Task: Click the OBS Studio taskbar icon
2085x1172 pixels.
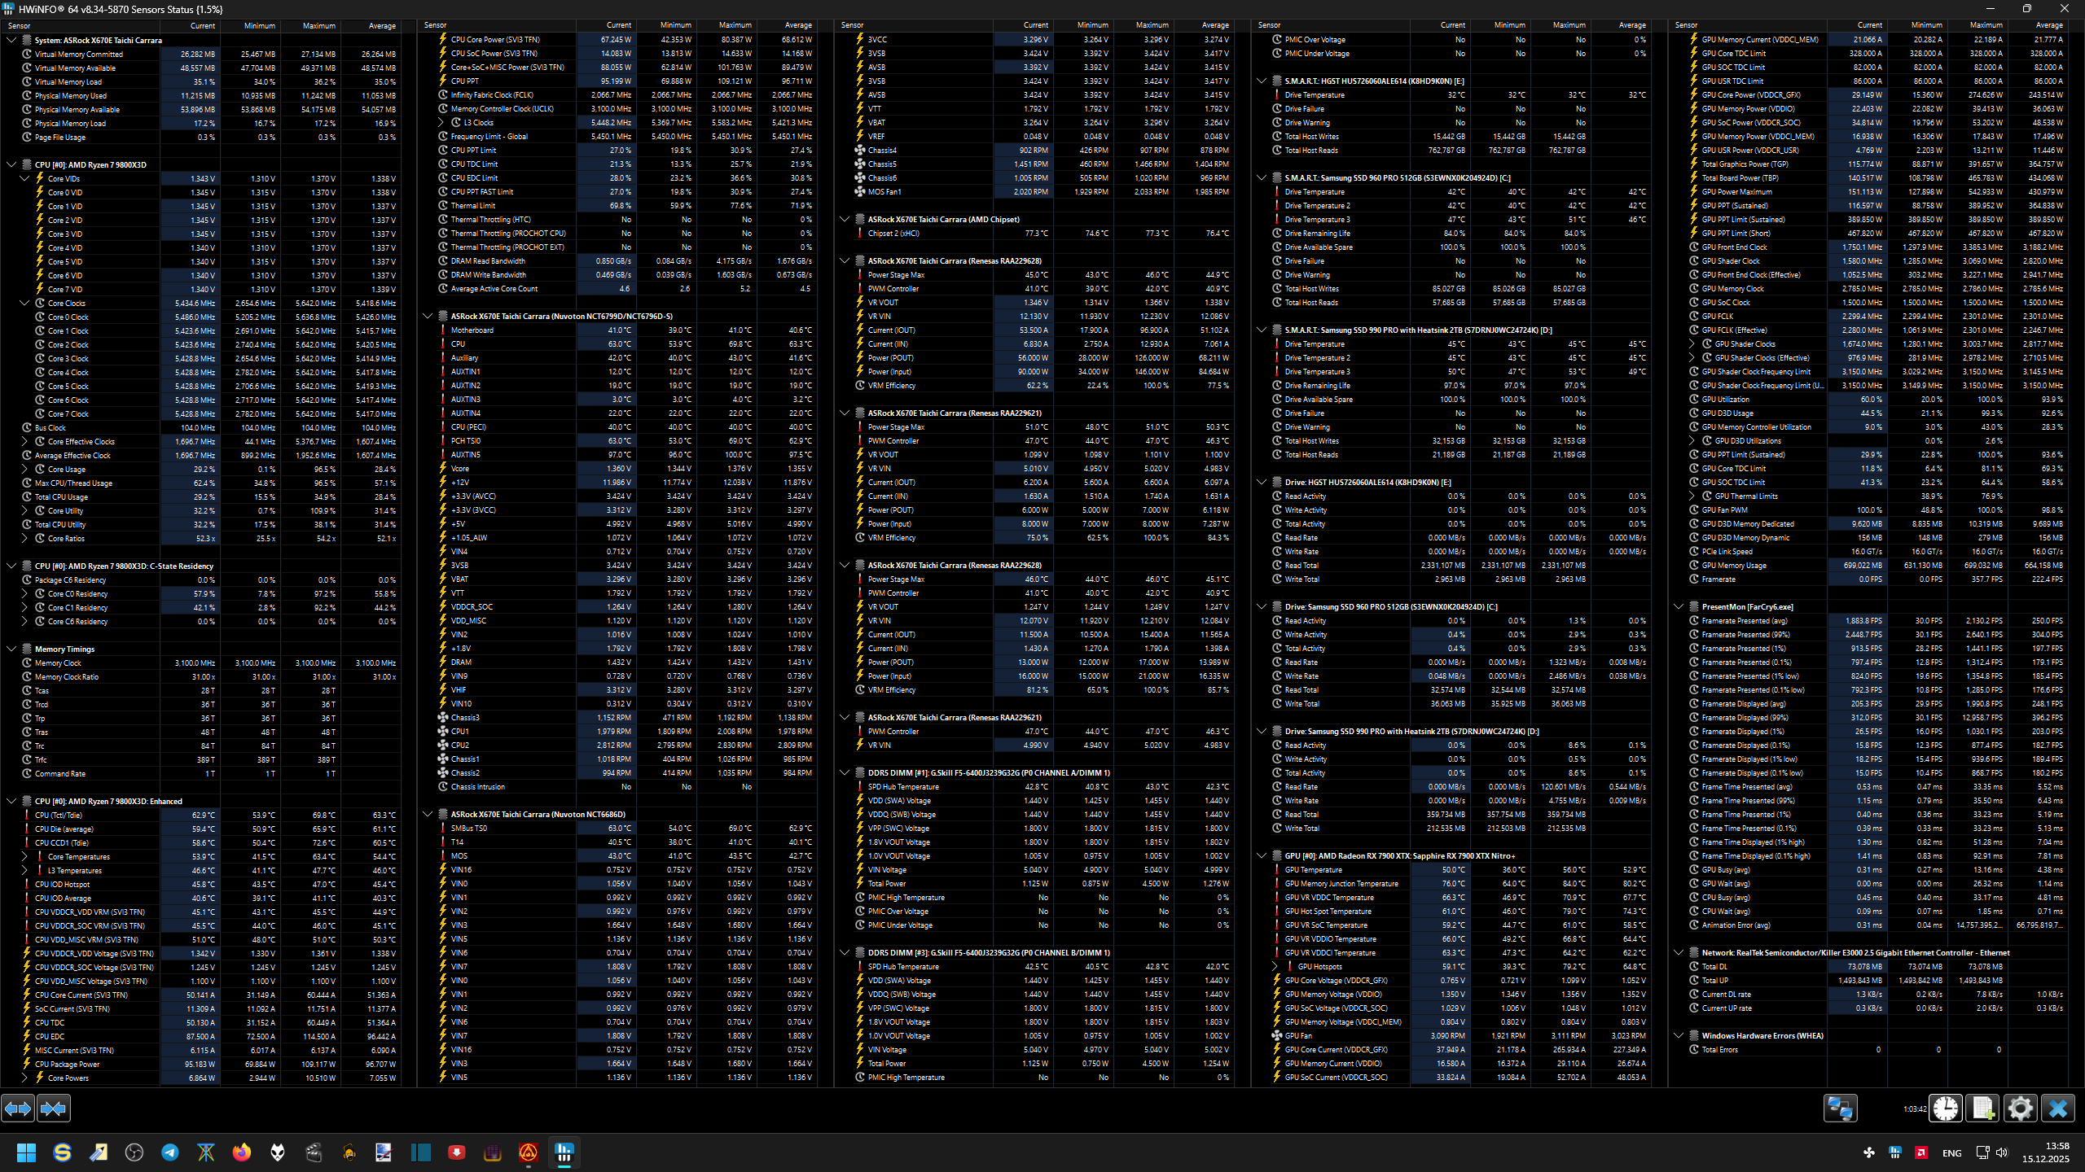Action: pyautogui.click(x=134, y=1152)
